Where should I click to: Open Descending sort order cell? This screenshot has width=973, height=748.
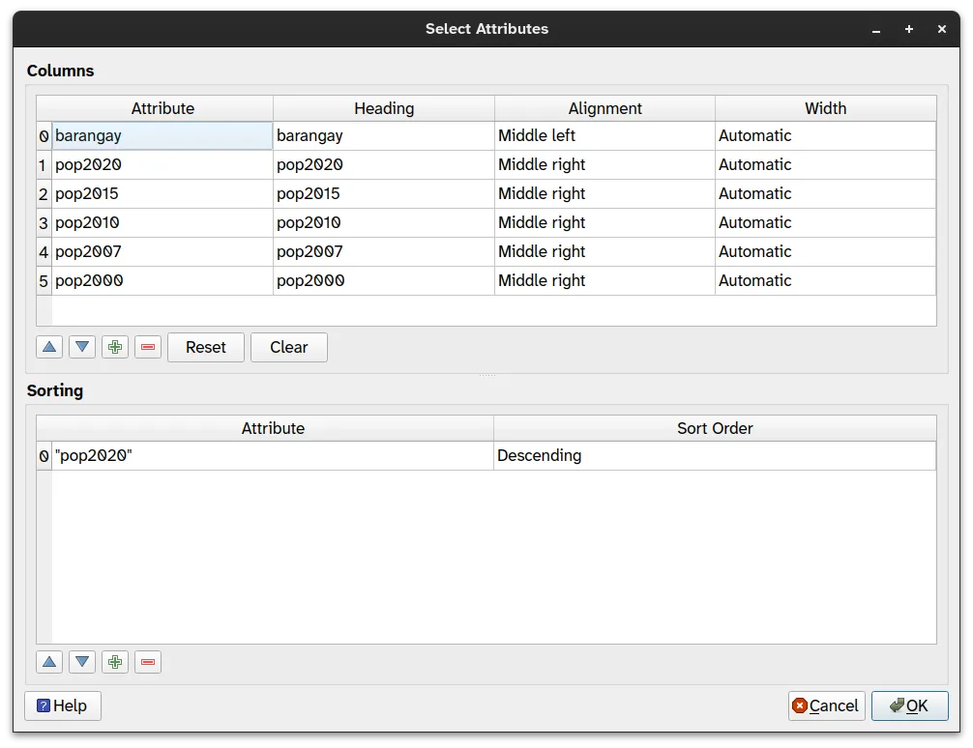(x=714, y=455)
